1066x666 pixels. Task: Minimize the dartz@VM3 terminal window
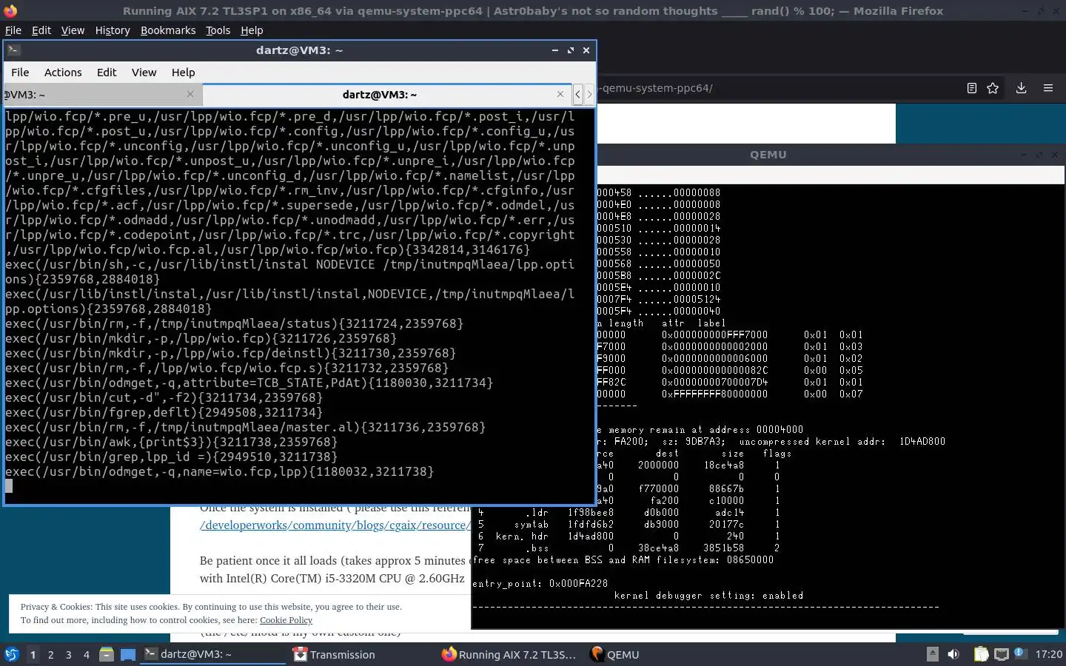click(555, 50)
